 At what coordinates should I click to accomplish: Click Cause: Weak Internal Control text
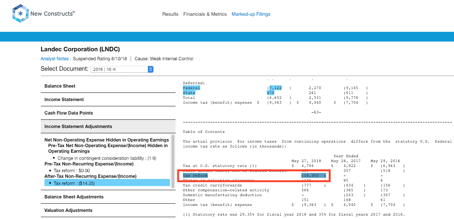(x=164, y=59)
